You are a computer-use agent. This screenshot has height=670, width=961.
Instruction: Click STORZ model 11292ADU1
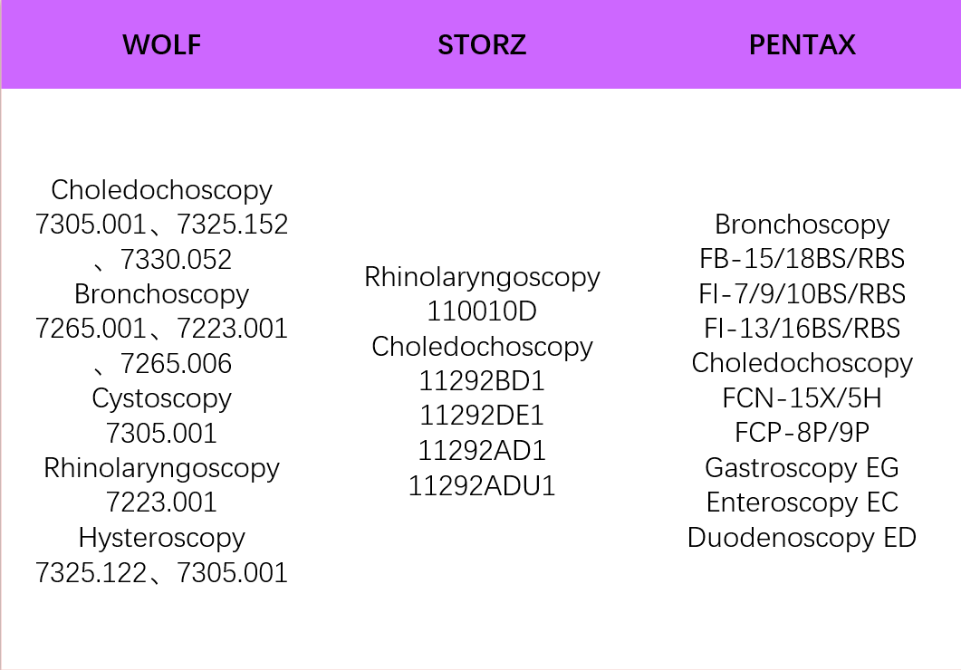coord(482,486)
